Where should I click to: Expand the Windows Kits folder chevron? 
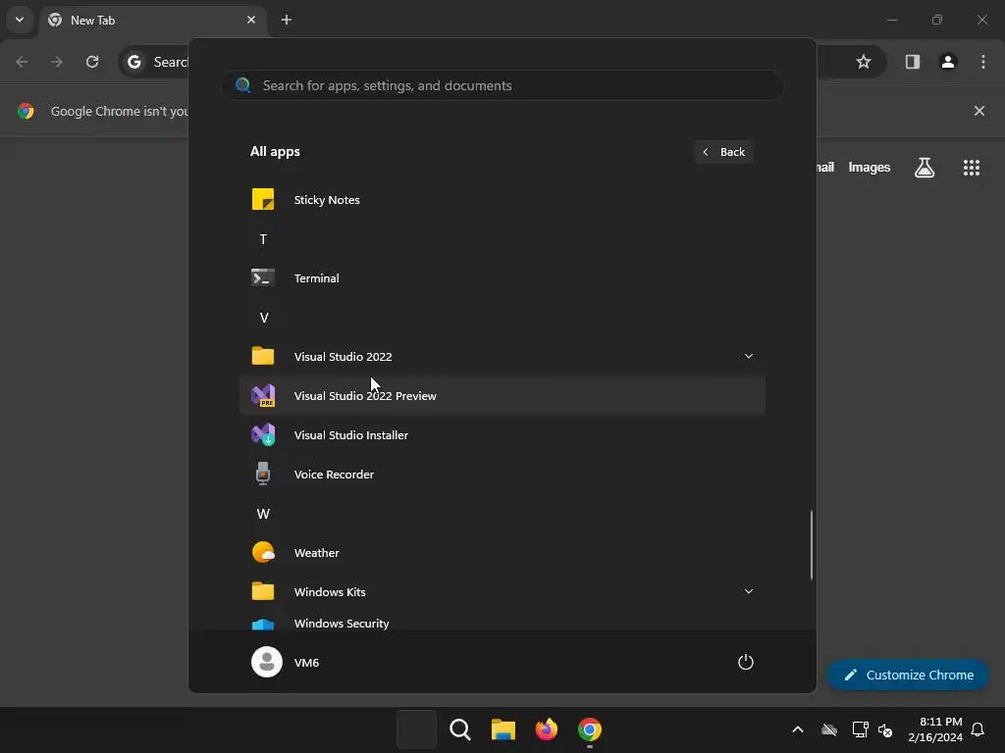[748, 591]
